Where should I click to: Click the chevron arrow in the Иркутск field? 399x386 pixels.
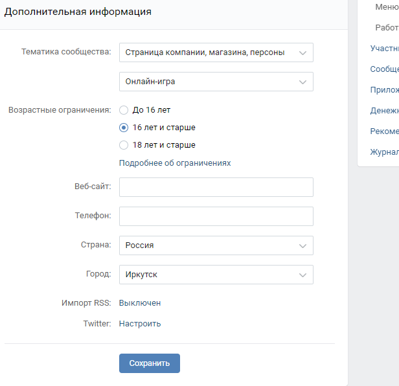point(302,275)
